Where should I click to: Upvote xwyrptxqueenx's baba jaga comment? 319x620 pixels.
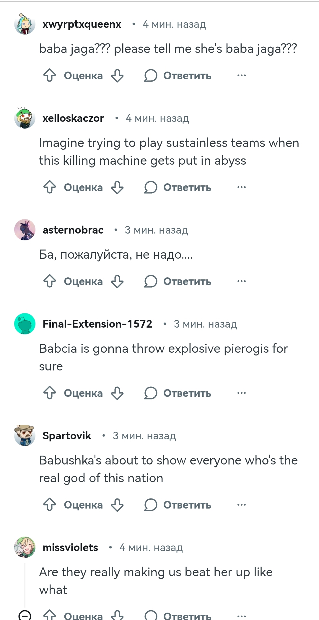[50, 75]
